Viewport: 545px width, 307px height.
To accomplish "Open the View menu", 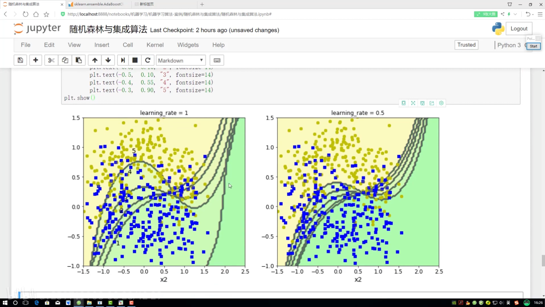I will (x=74, y=45).
